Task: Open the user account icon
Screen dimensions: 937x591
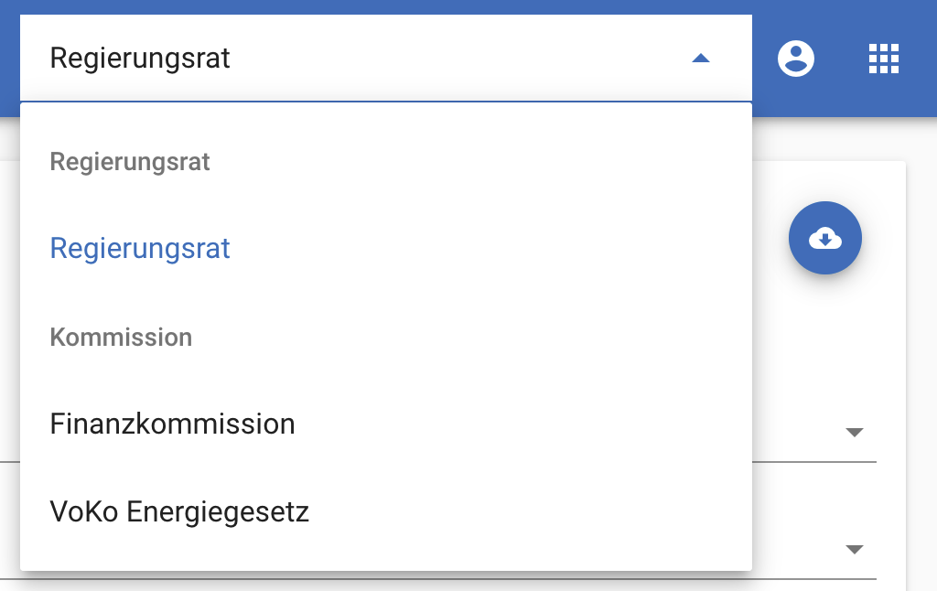Action: click(796, 59)
